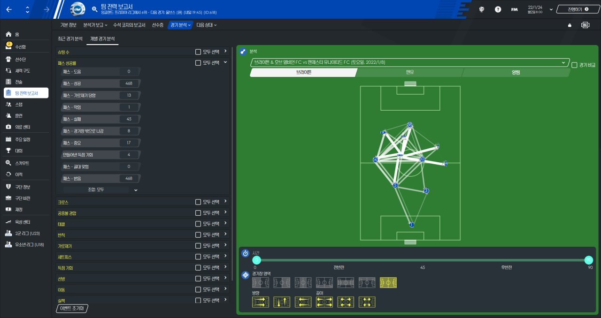This screenshot has width=601, height=318.
Task: Open 전술 tactics in sidebar
Action: click(26, 82)
